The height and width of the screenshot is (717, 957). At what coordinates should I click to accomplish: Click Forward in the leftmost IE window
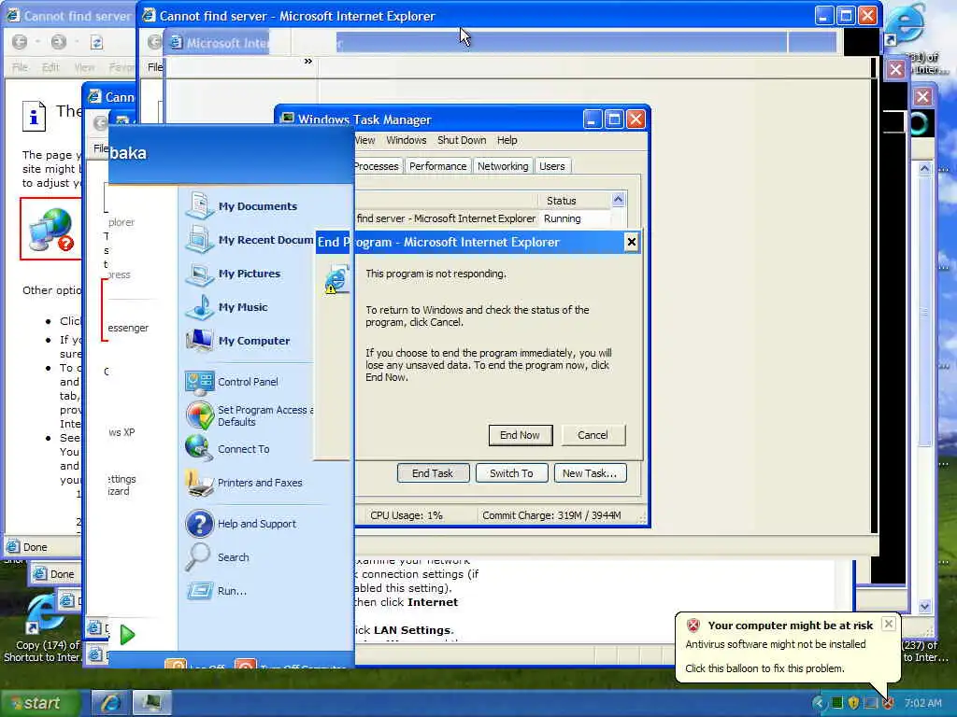pos(59,42)
